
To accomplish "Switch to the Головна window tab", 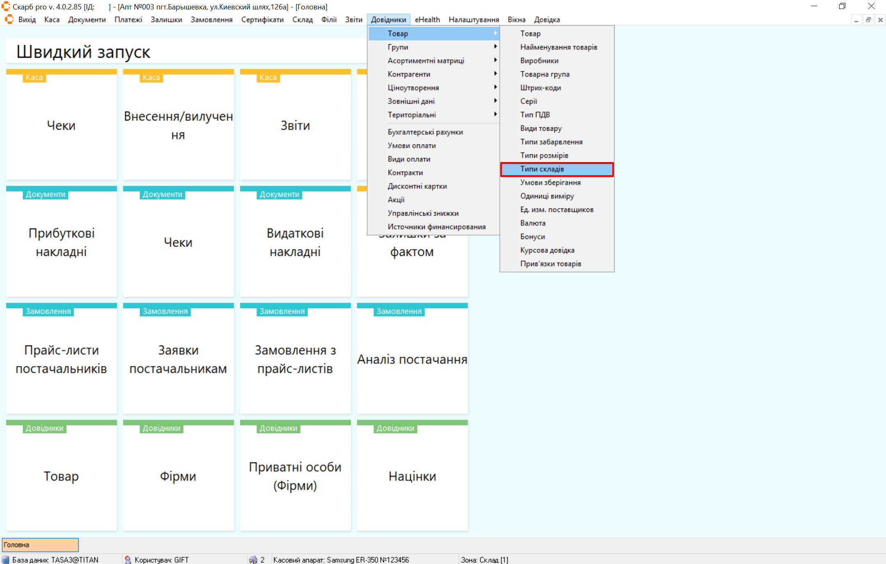I will (x=40, y=545).
